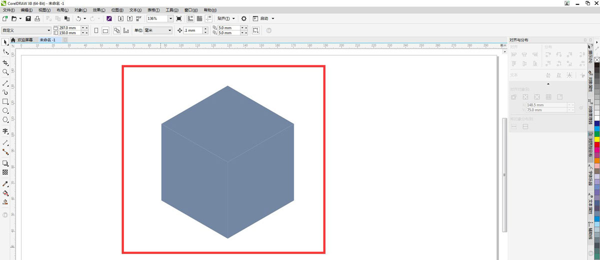Select the Pick tool arrow
This screenshot has width=600, height=260.
click(5, 42)
